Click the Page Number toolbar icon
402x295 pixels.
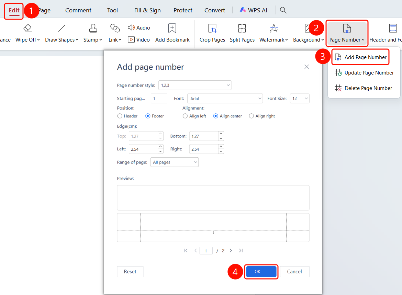tap(347, 29)
